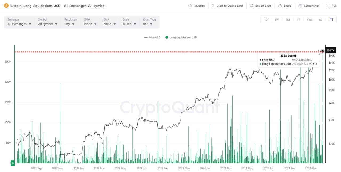Screen dimensions: 341x172
Task: Open the calendar date range picker
Action: [x=331, y=20]
